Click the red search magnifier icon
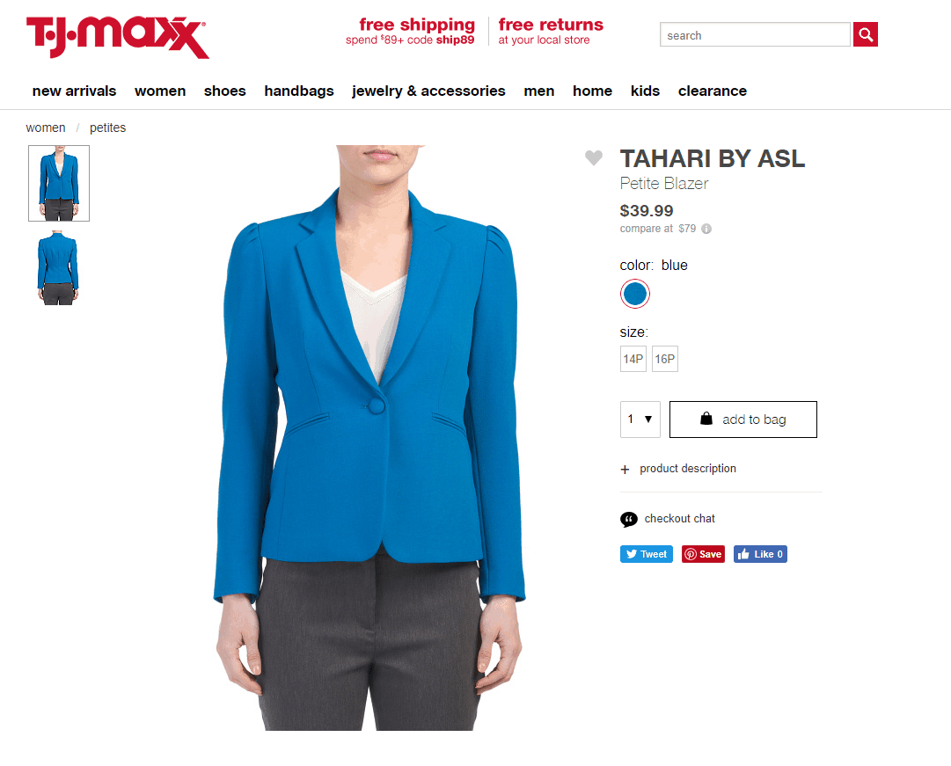The height and width of the screenshot is (766, 951). [x=865, y=34]
